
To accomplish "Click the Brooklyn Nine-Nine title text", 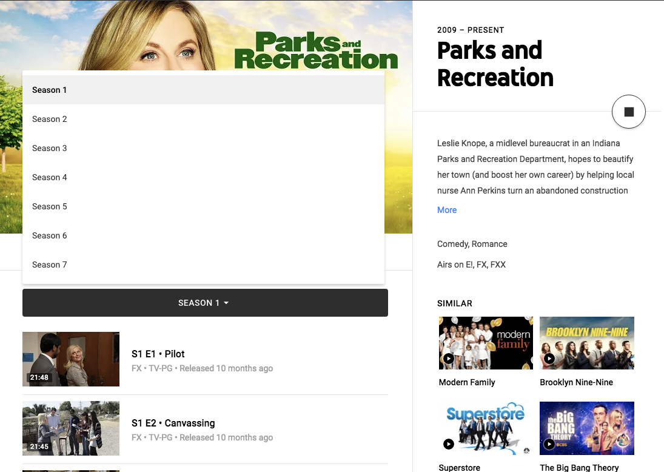I will pyautogui.click(x=576, y=382).
